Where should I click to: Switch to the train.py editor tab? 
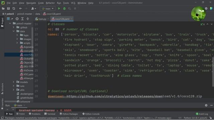tap(41, 19)
